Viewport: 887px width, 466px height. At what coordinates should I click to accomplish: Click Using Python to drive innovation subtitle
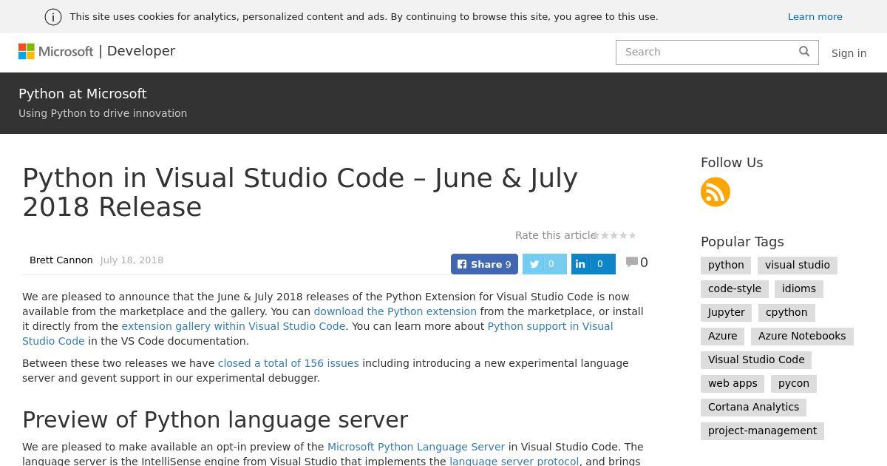click(x=103, y=113)
